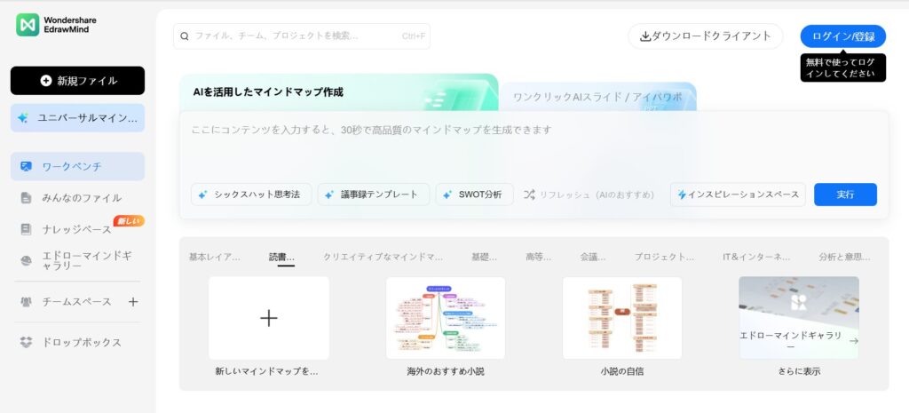The height and width of the screenshot is (413, 909).
Task: Click the 新しい badge on ナレッジベース
Action: 129,221
